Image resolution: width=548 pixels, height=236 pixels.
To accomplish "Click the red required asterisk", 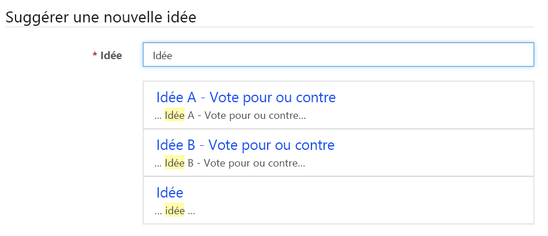I will pyautogui.click(x=95, y=55).
